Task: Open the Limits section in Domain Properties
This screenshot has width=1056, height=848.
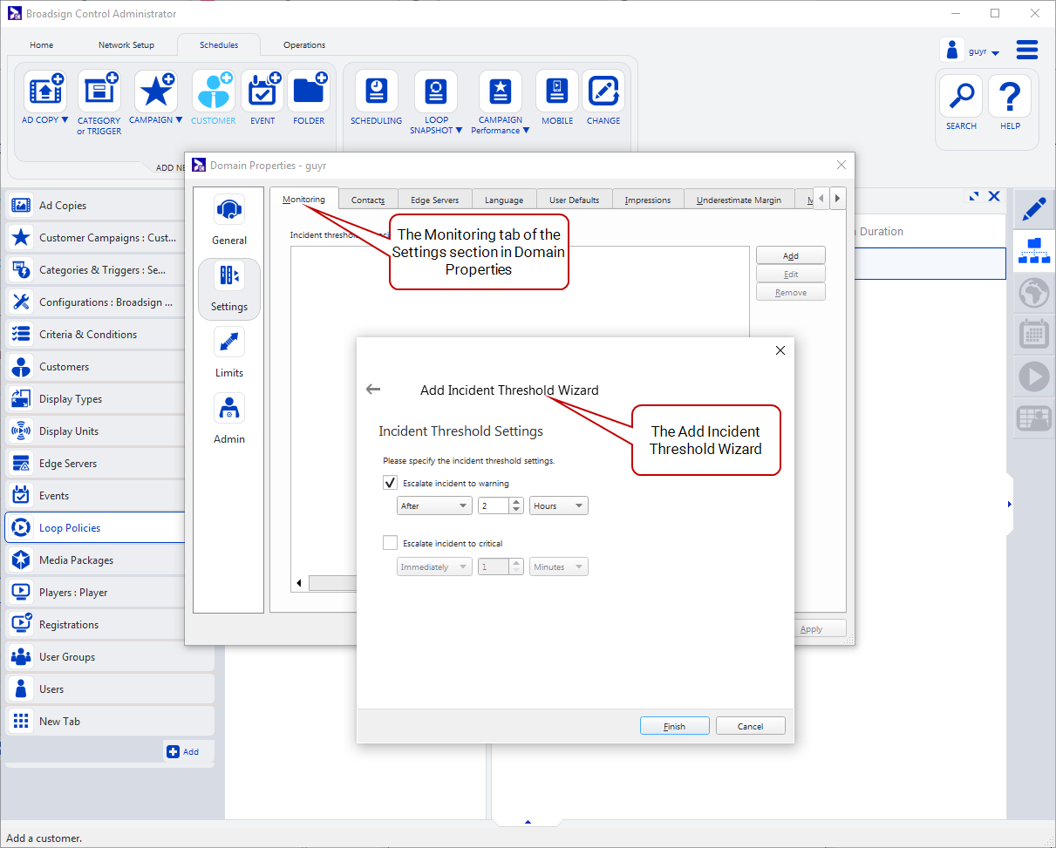Action: [x=229, y=342]
